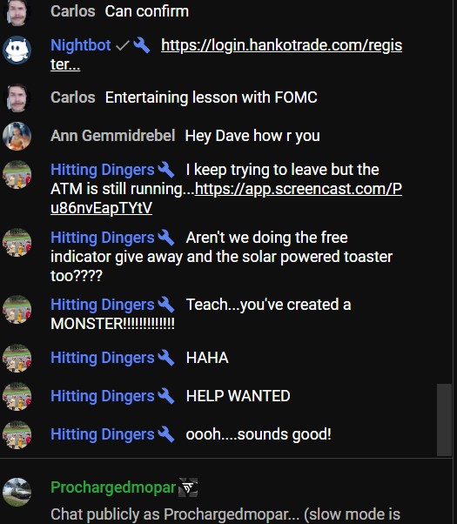Image resolution: width=457 pixels, height=524 pixels.
Task: Click the Nightbot username
Action: [81, 45]
